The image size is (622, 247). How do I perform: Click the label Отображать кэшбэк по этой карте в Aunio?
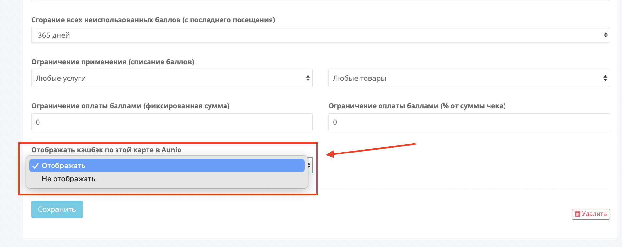tap(106, 150)
